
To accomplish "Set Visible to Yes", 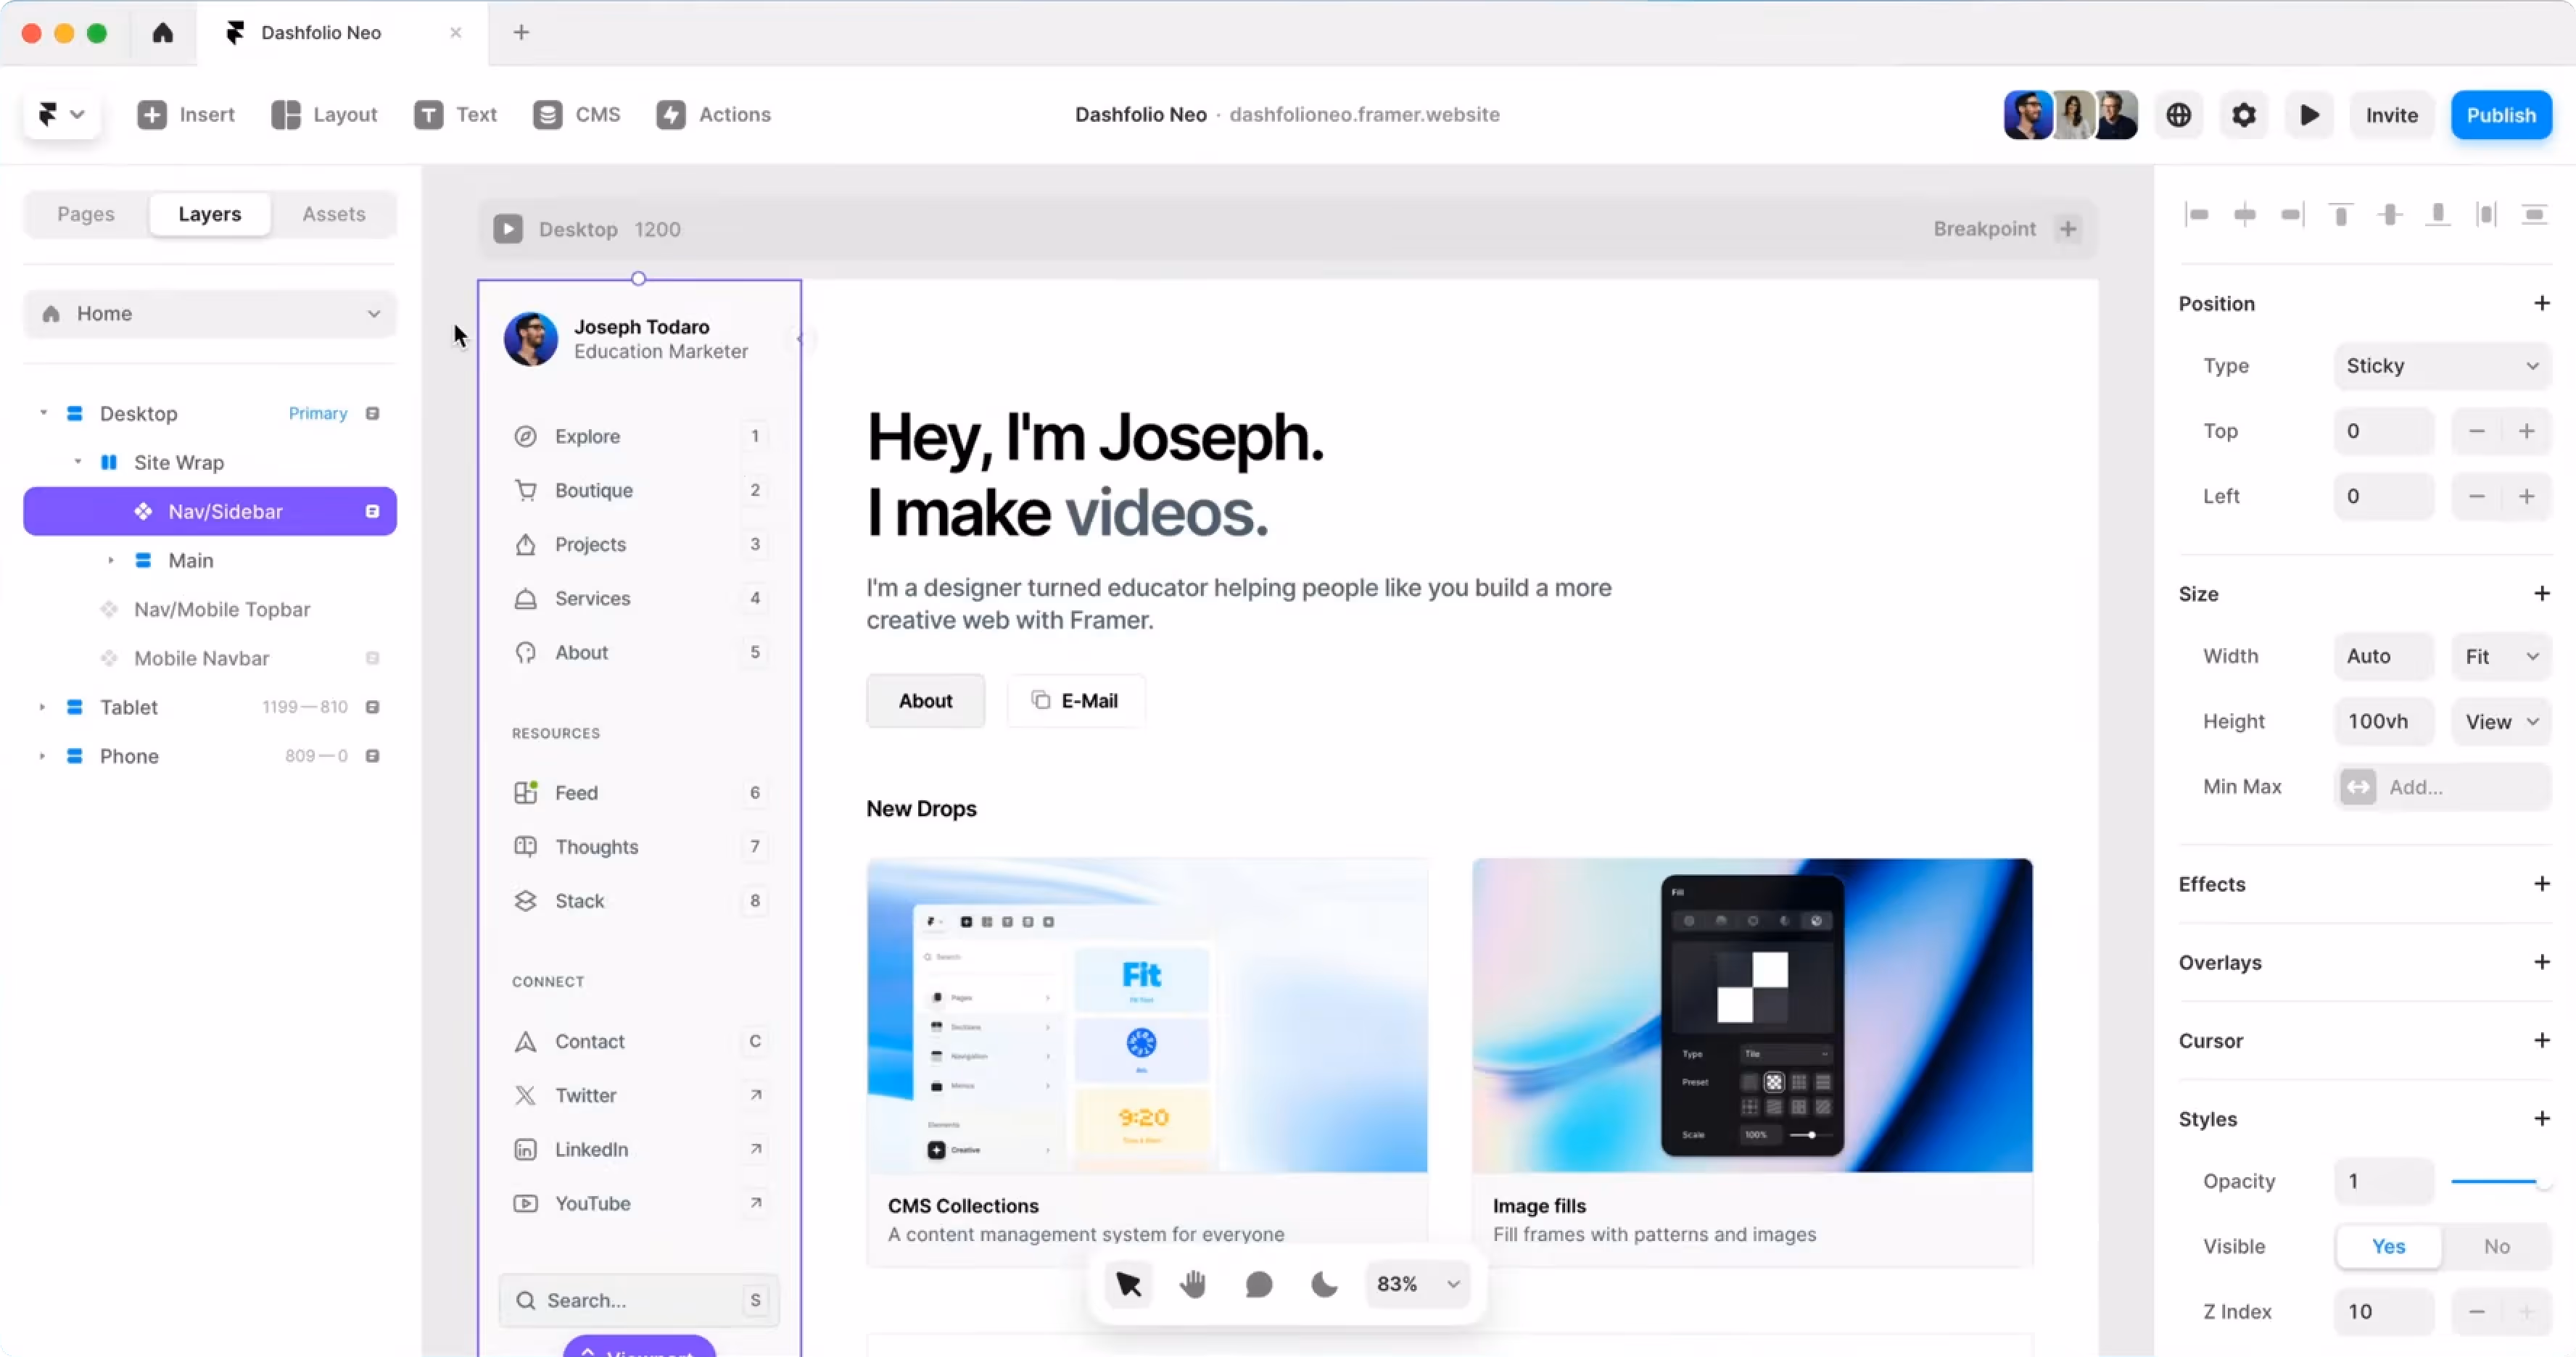I will coord(2388,1246).
